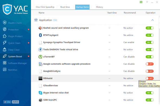Click the uTorrentBT icon
160x106 pixels.
(40, 57)
